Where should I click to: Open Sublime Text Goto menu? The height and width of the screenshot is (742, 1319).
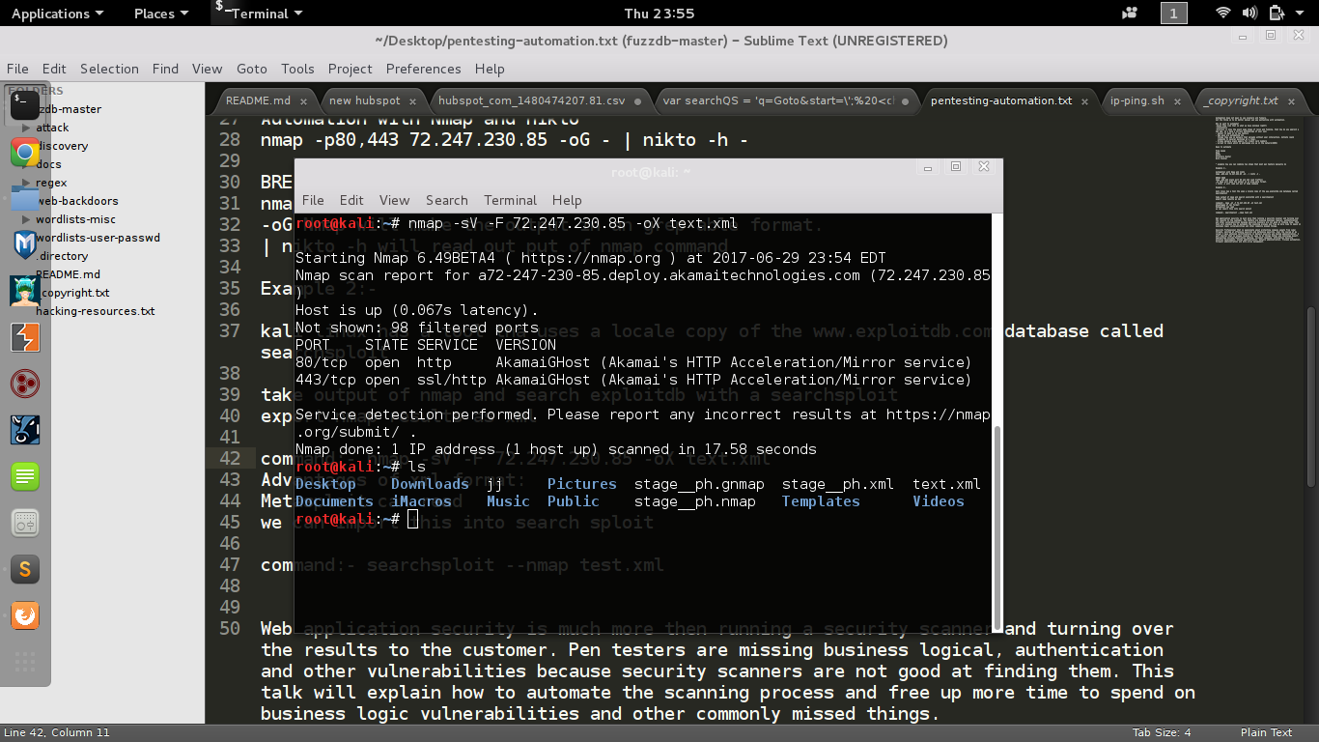[x=251, y=69]
